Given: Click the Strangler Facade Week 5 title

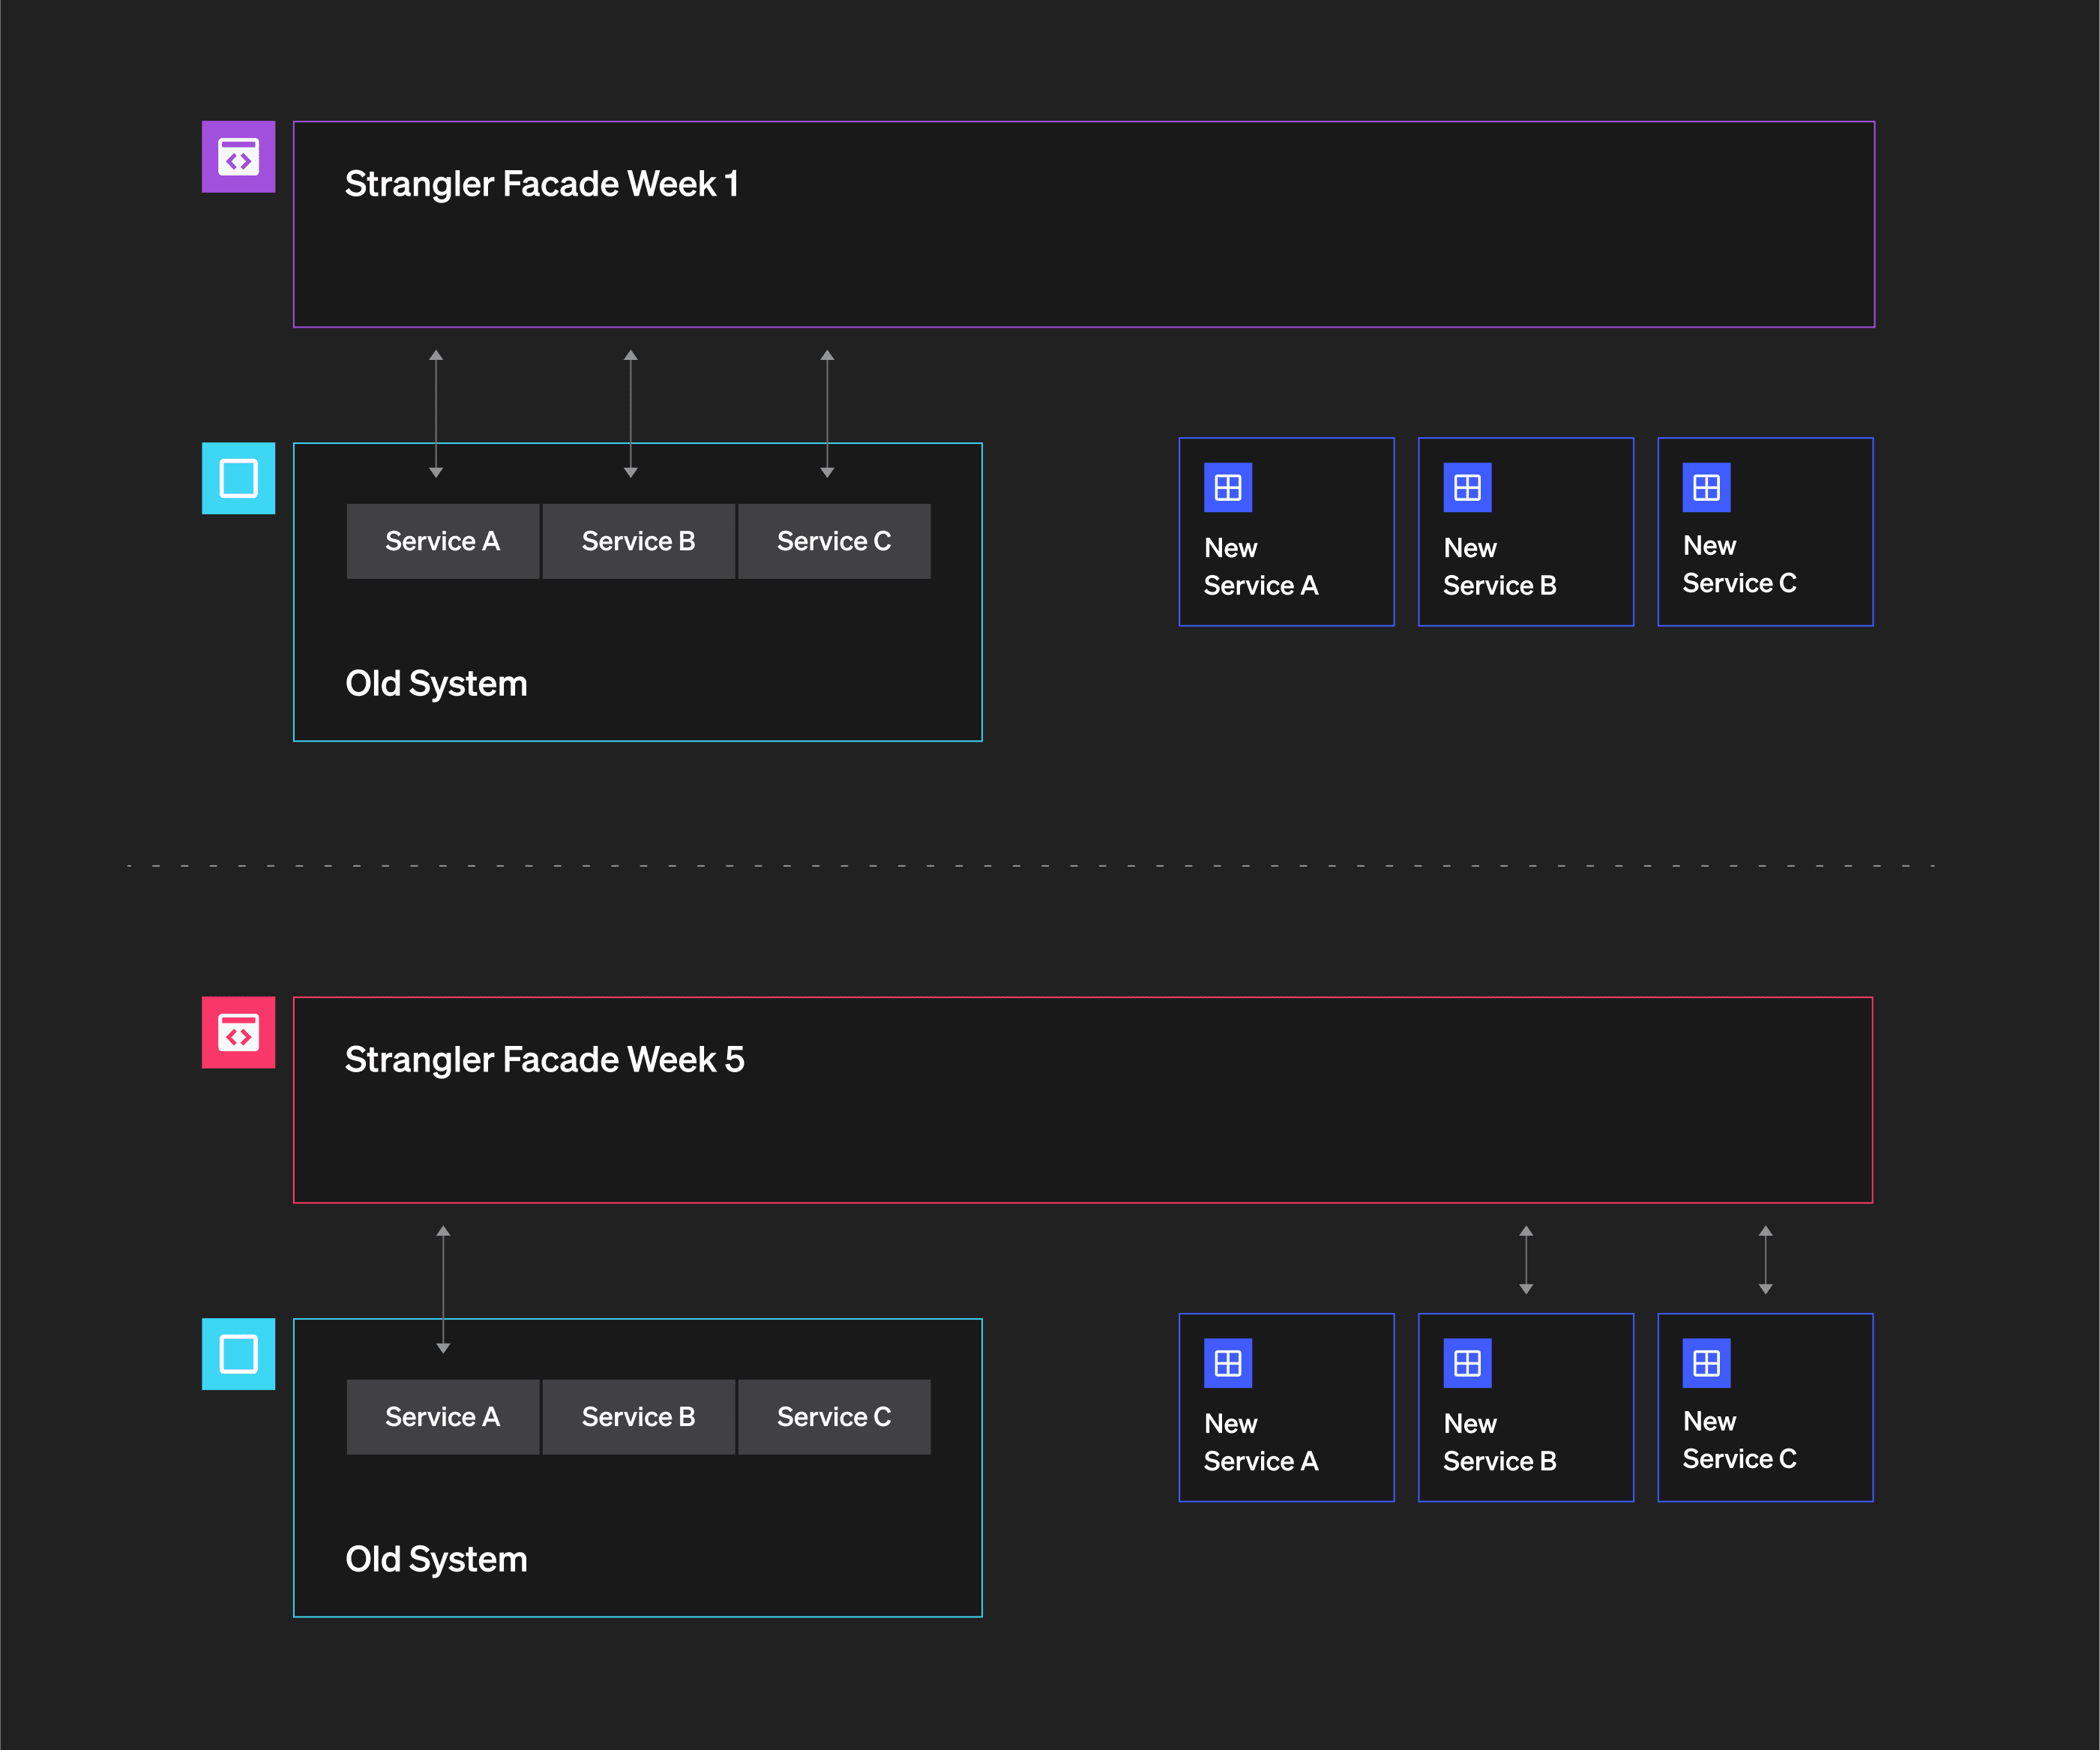Looking at the screenshot, I should click(544, 1060).
